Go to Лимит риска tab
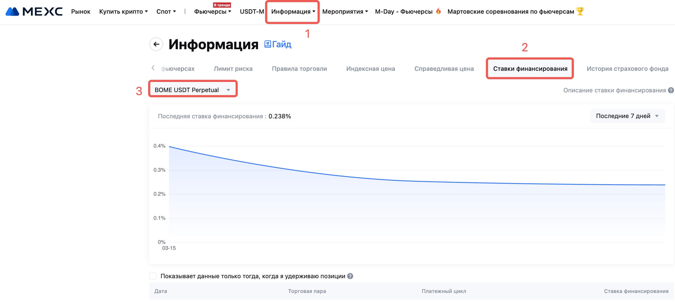 pyautogui.click(x=233, y=69)
